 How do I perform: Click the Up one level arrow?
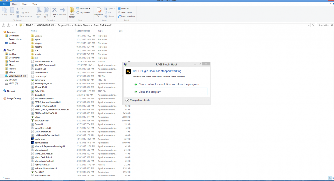(x=16, y=25)
